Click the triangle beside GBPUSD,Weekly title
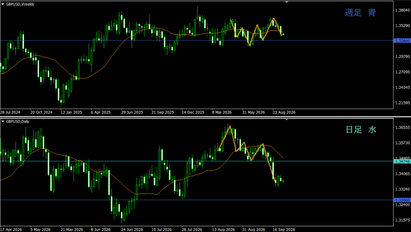Image resolution: width=411 pixels, height=232 pixels. coord(3,4)
